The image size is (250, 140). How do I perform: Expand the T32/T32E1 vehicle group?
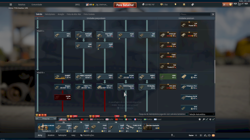click(x=105, y=35)
